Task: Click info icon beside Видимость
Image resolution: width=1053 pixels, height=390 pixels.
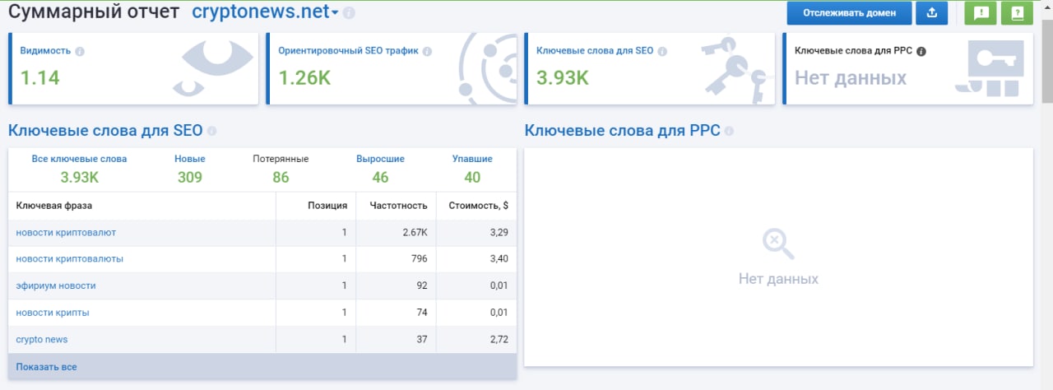Action: (80, 51)
